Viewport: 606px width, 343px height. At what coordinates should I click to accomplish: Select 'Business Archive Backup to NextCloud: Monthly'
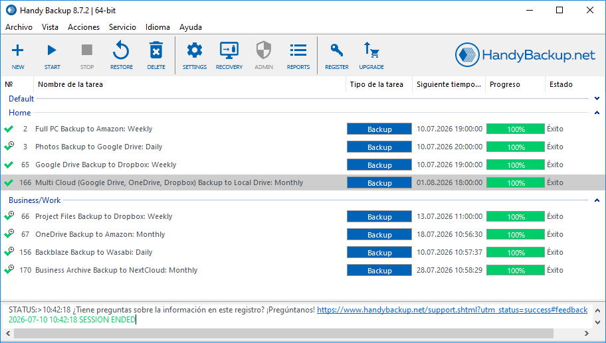click(116, 270)
